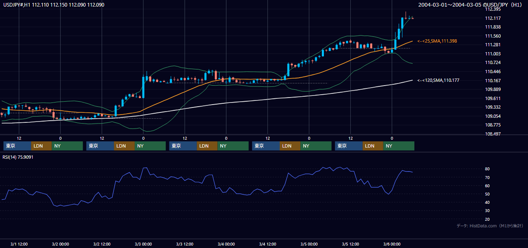Click the RSI(14) 75.9091 indicator label
Image resolution: width=528 pixels, height=248 pixels.
click(18, 157)
